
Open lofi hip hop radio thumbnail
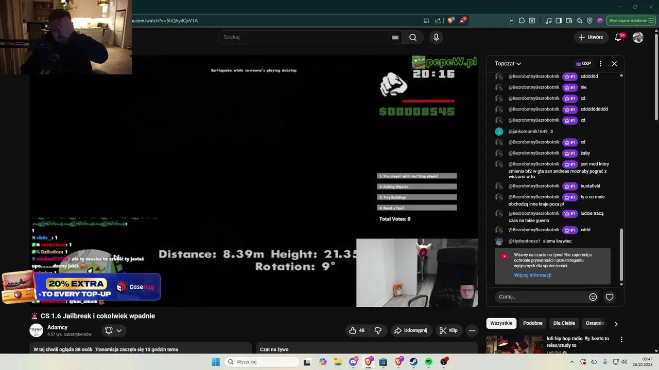point(514,345)
